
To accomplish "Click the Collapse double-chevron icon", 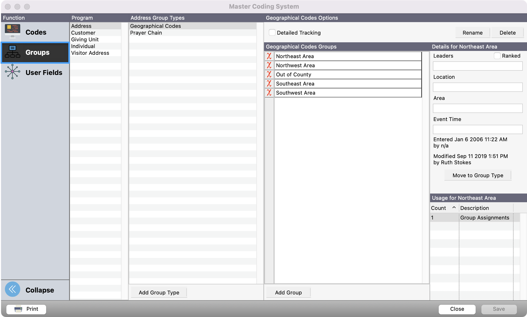I will tap(12, 289).
